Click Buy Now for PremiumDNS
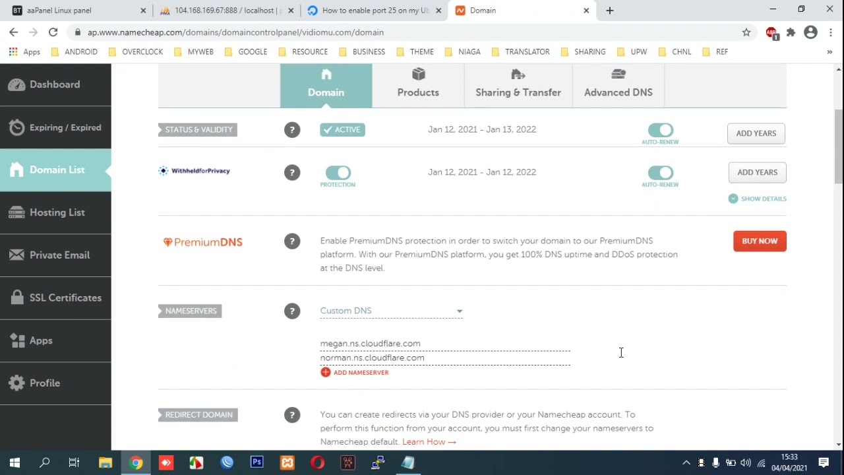This screenshot has width=844, height=475. (760, 241)
